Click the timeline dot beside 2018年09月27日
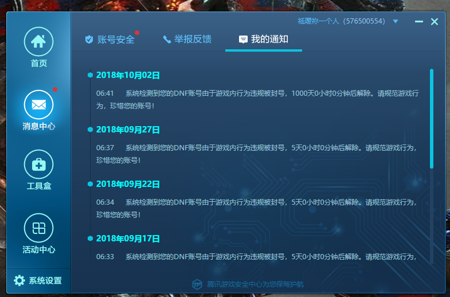Screen dimensions: 450x297 pos(90,130)
